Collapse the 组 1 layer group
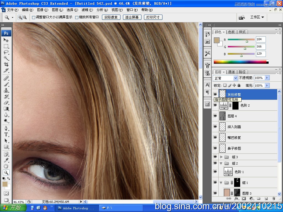This screenshot has width=283, height=212. coord(221,183)
